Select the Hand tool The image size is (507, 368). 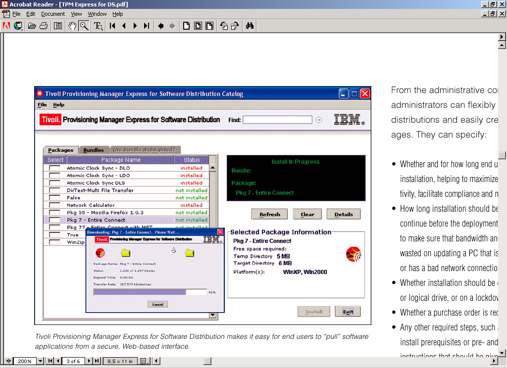[x=72, y=26]
